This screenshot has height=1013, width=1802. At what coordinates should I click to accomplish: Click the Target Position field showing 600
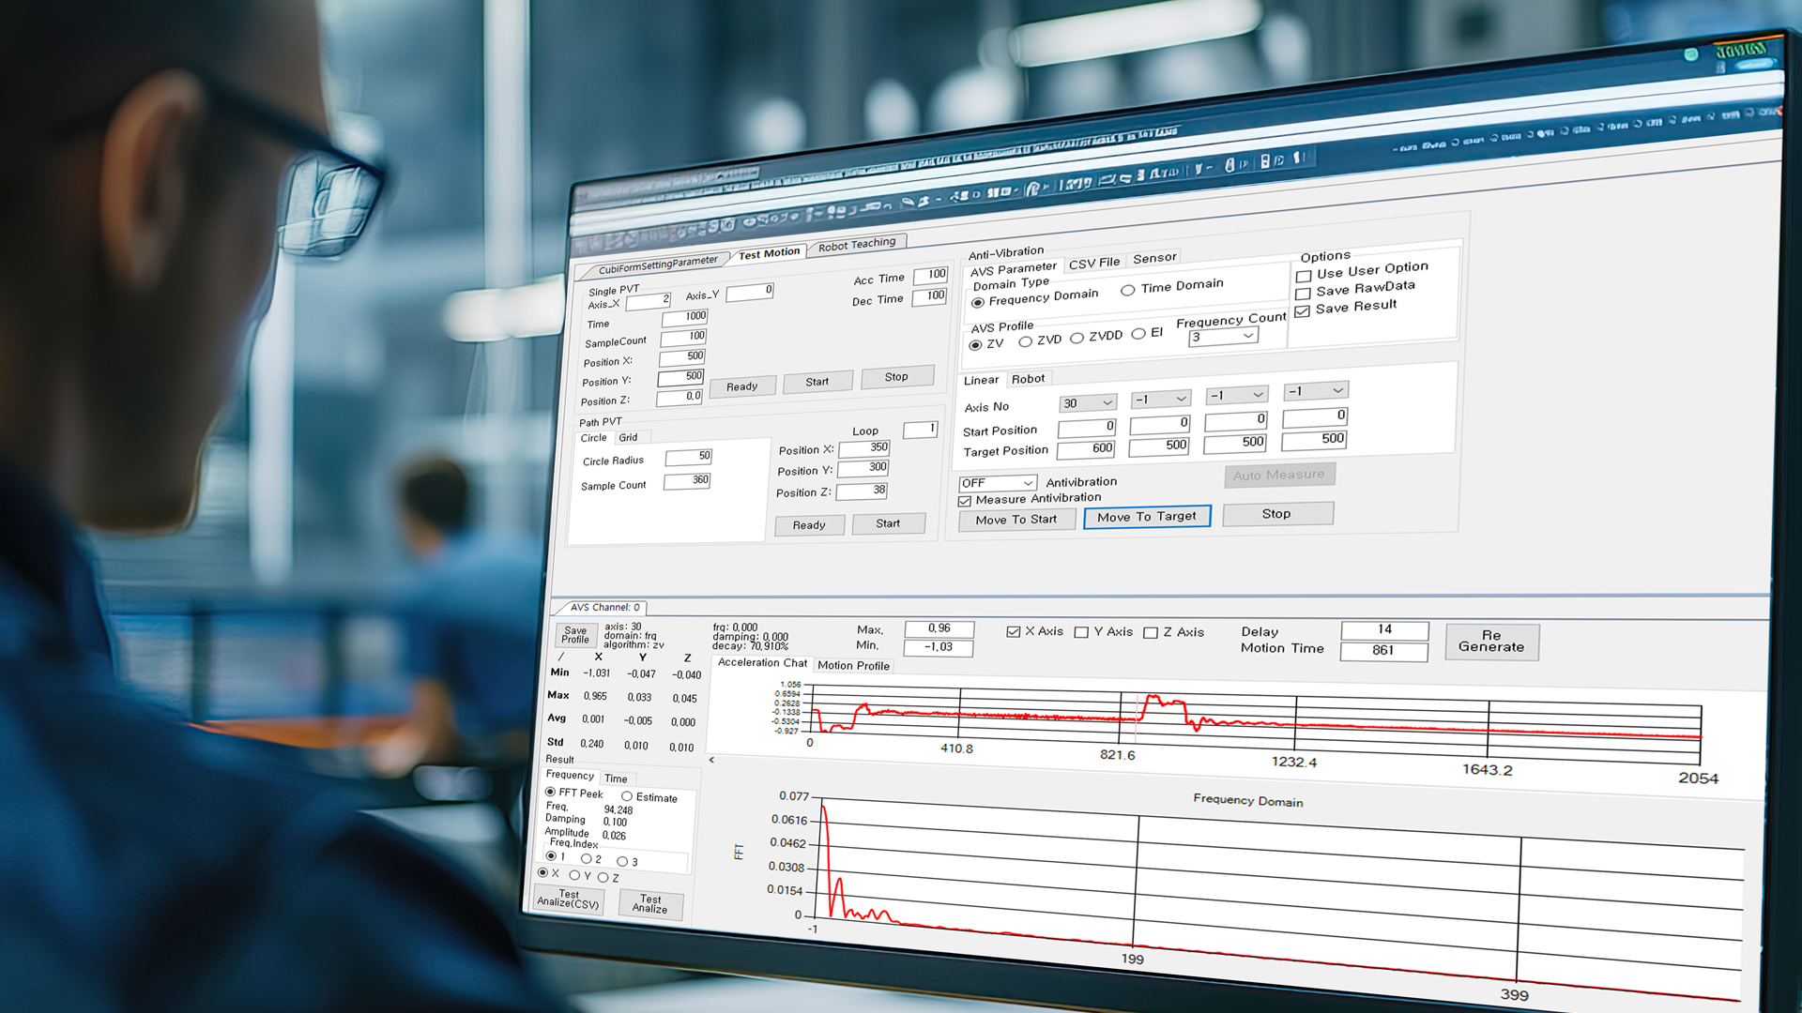1087,449
